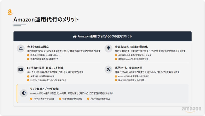Click the check mark before Amazon広告の専用管理ツールで効率化
205x116 pixels.
116,76
